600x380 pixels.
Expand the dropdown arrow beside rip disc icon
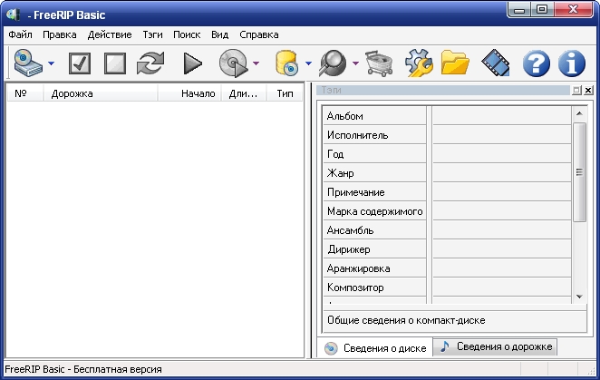tap(256, 64)
